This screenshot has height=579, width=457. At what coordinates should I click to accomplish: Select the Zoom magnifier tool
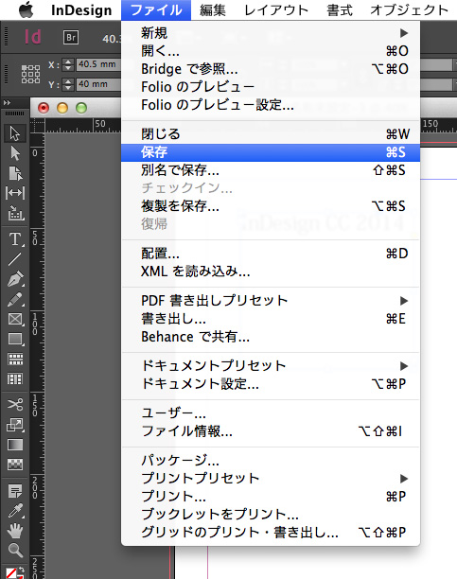click(15, 551)
